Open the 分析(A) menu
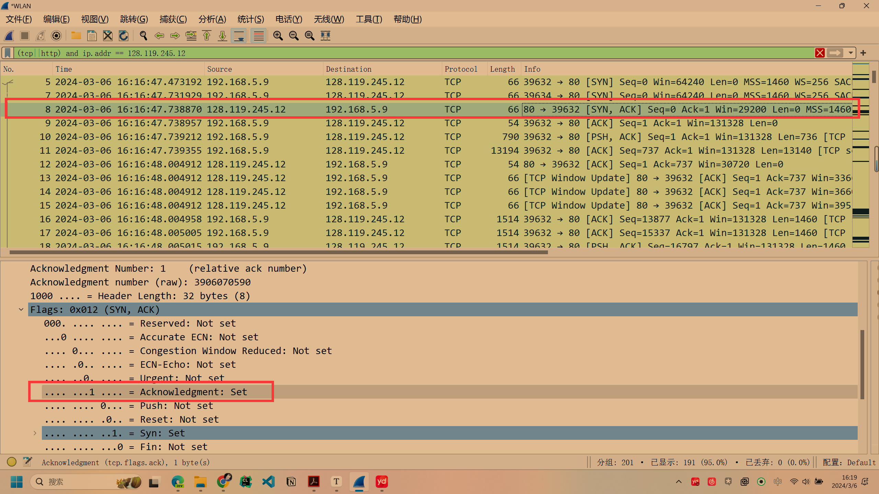Image resolution: width=879 pixels, height=494 pixels. [212, 19]
